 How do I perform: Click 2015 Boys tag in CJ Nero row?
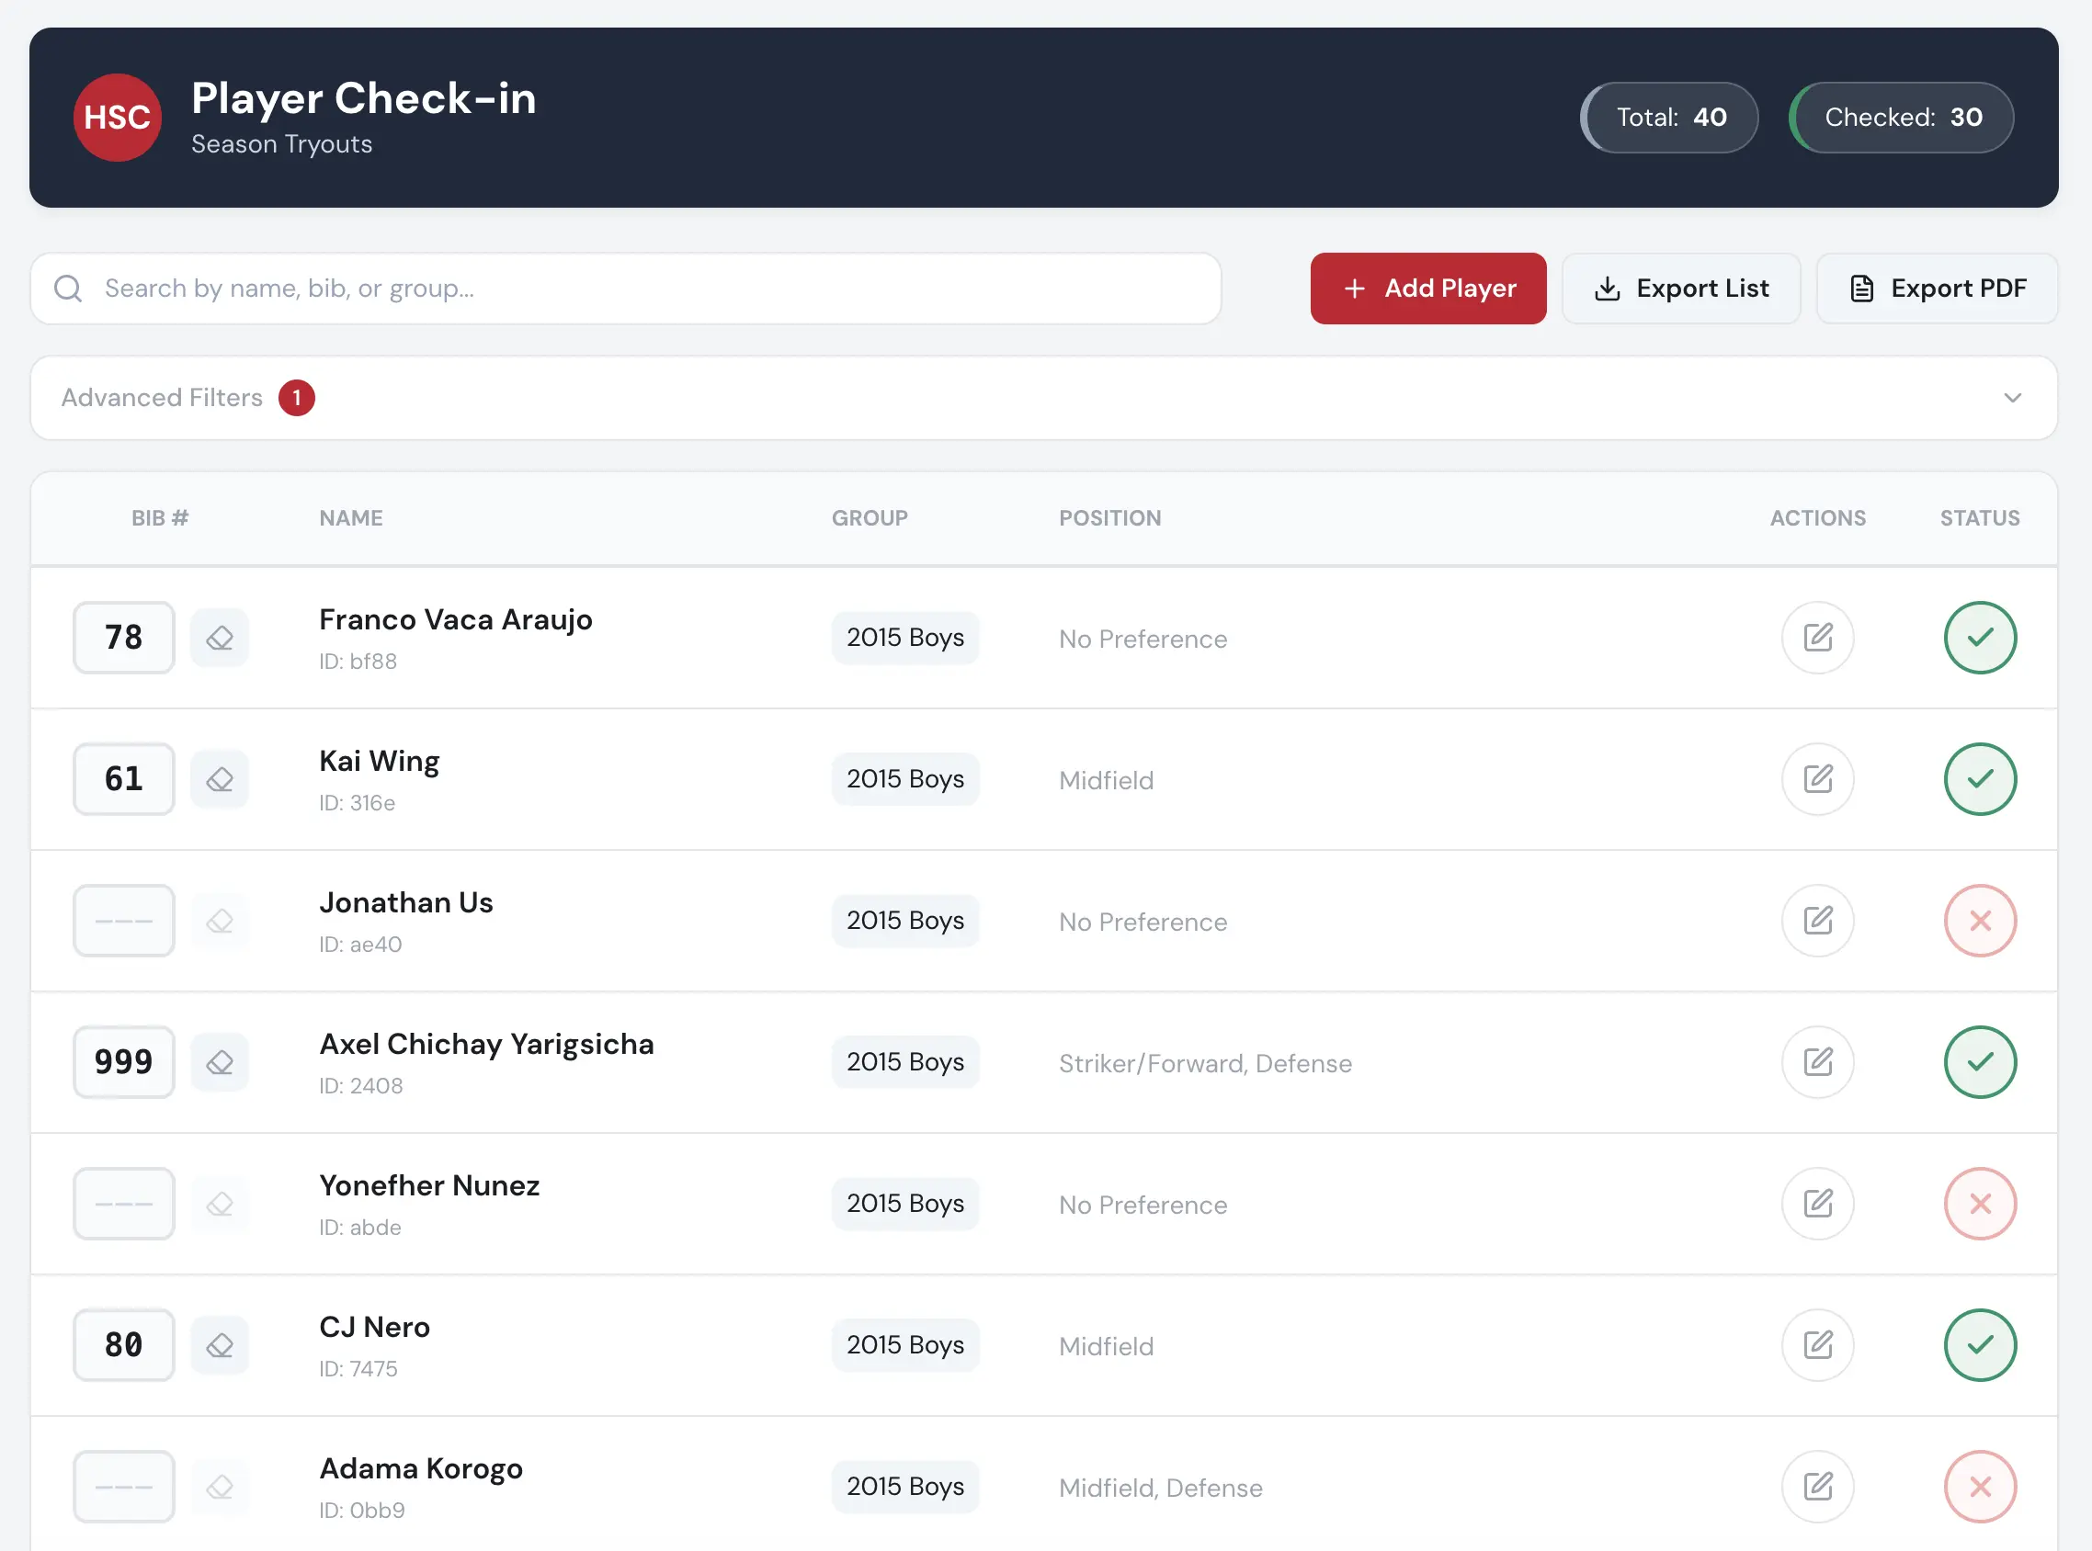(x=905, y=1345)
